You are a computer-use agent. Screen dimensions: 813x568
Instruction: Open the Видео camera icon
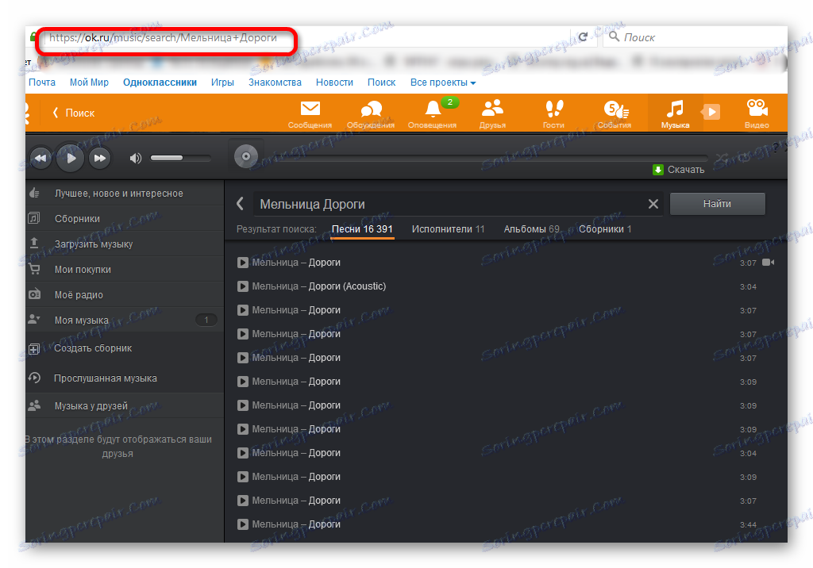757,108
